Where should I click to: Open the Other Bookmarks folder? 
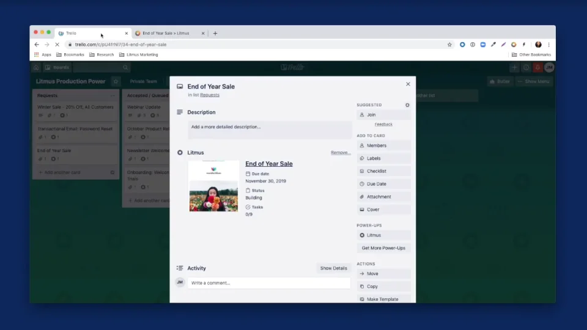pos(531,54)
